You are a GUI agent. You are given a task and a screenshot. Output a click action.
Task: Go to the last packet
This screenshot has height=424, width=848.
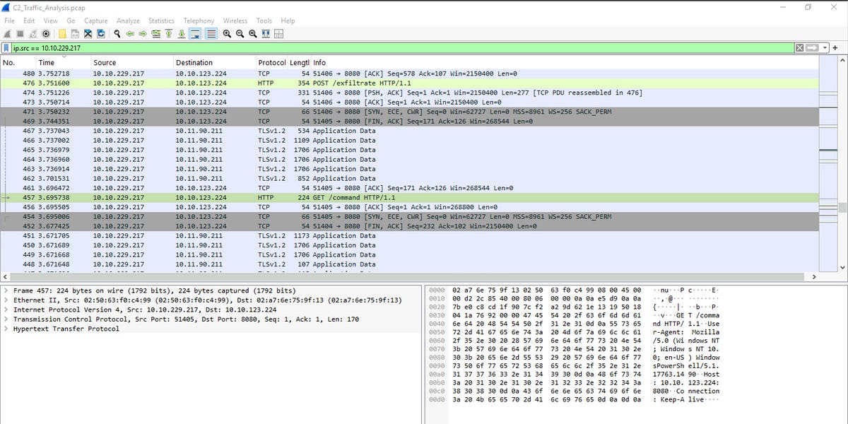[180, 33]
